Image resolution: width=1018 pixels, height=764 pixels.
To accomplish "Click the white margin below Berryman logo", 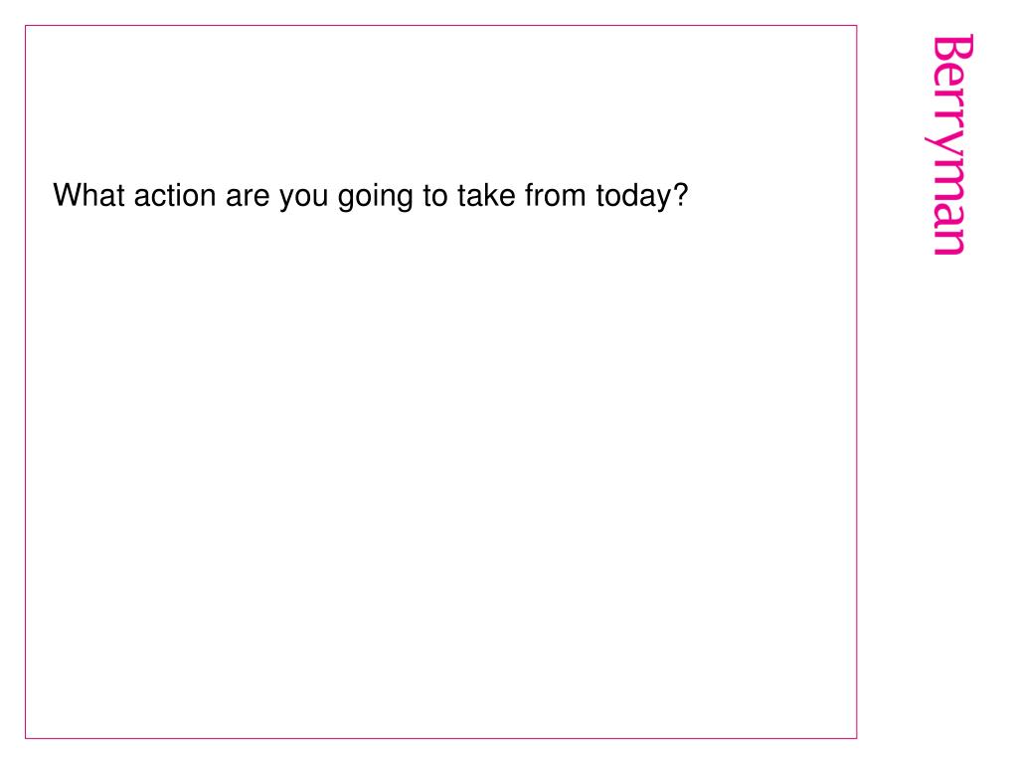I will pos(937,506).
